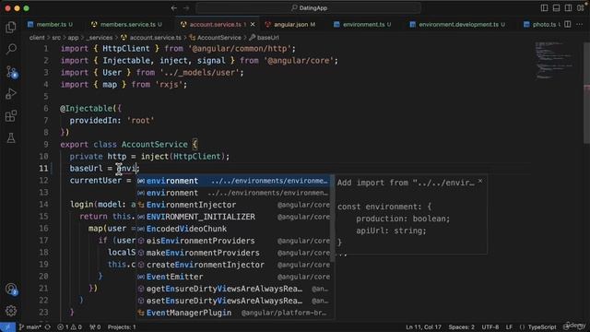
Task: Select the first environment suggestion
Action: pyautogui.click(x=233, y=181)
